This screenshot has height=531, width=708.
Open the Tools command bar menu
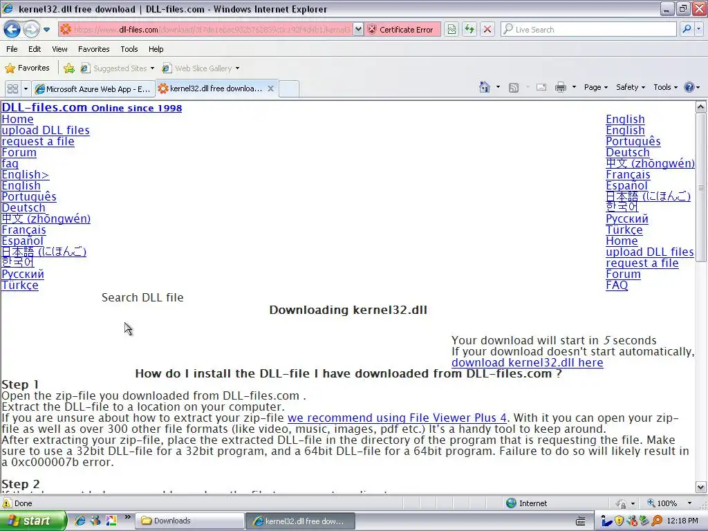[x=665, y=87]
